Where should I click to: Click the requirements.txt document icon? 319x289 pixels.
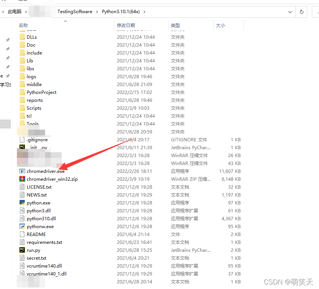click(x=22, y=242)
